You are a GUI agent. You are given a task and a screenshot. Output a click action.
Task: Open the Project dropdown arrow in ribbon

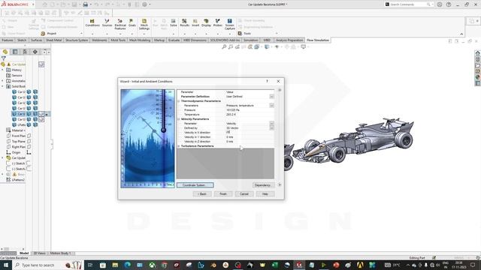pyautogui.click(x=81, y=33)
